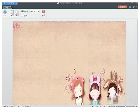Open the settings gear icon in title bar

(x=130, y=7)
